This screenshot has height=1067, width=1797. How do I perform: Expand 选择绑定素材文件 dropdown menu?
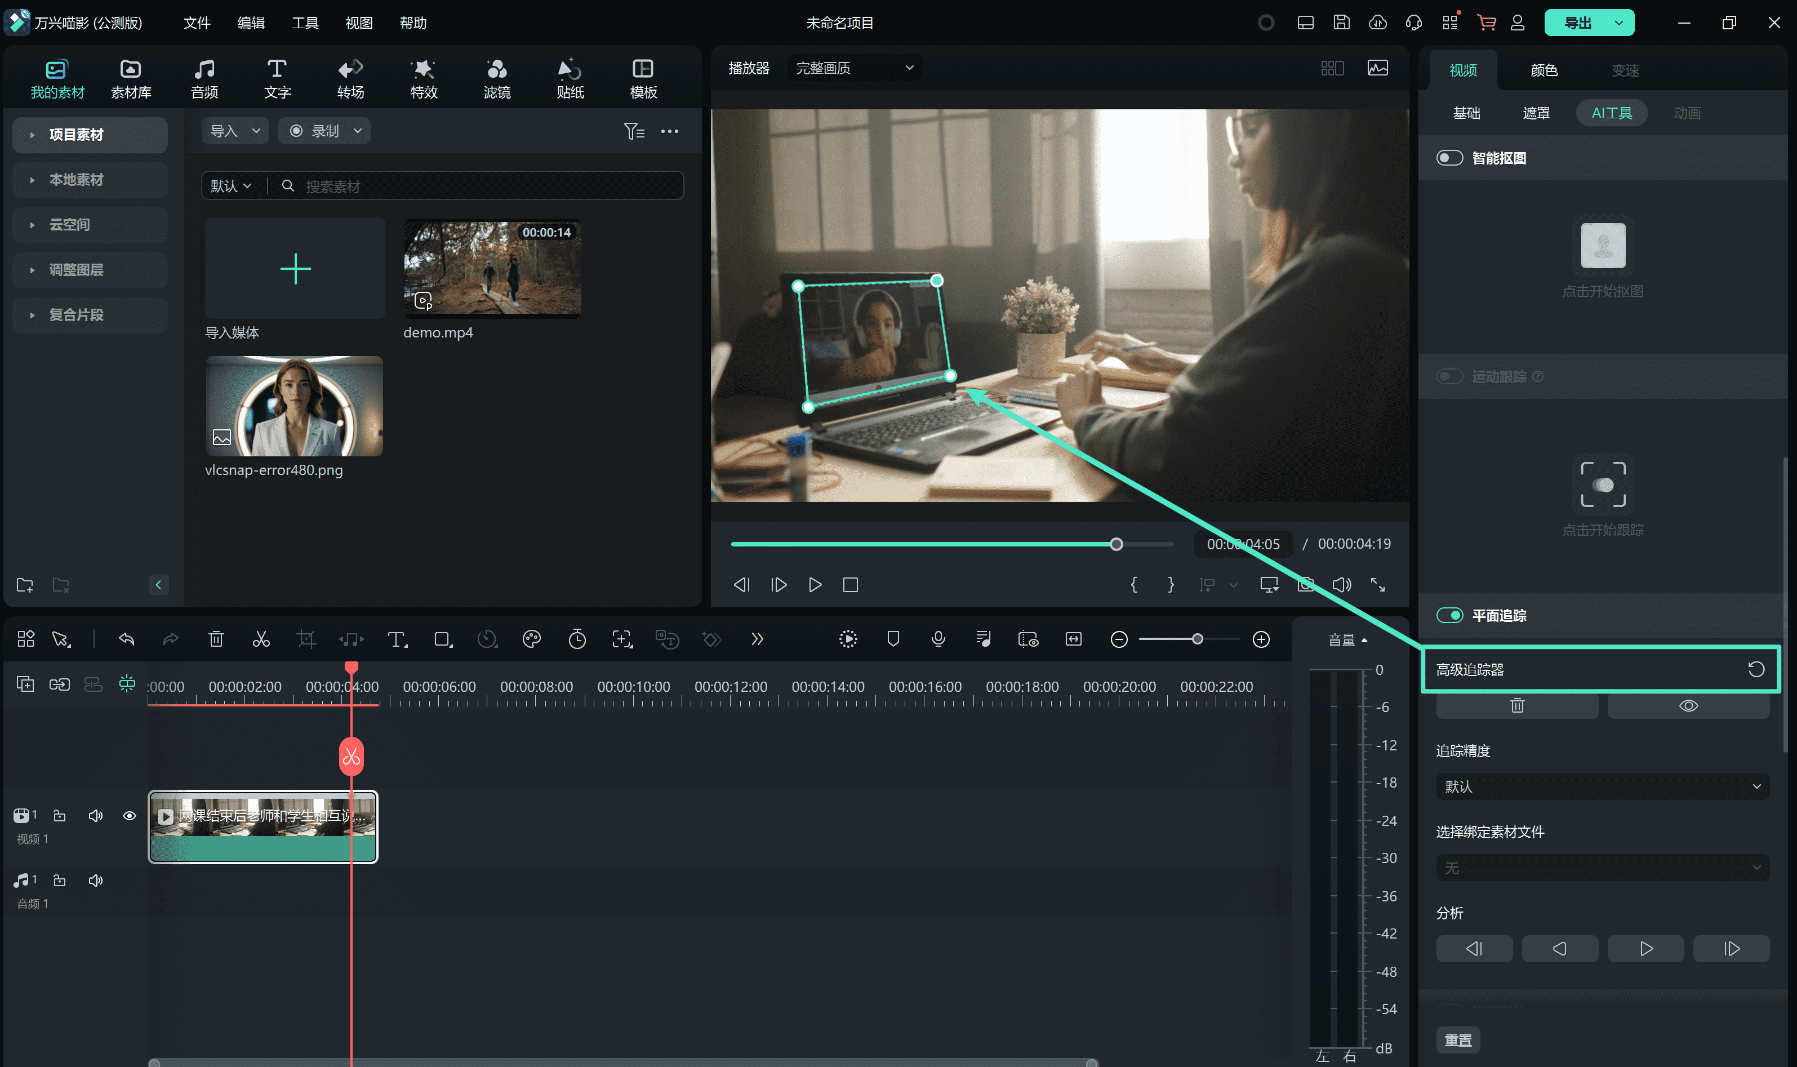pyautogui.click(x=1604, y=868)
